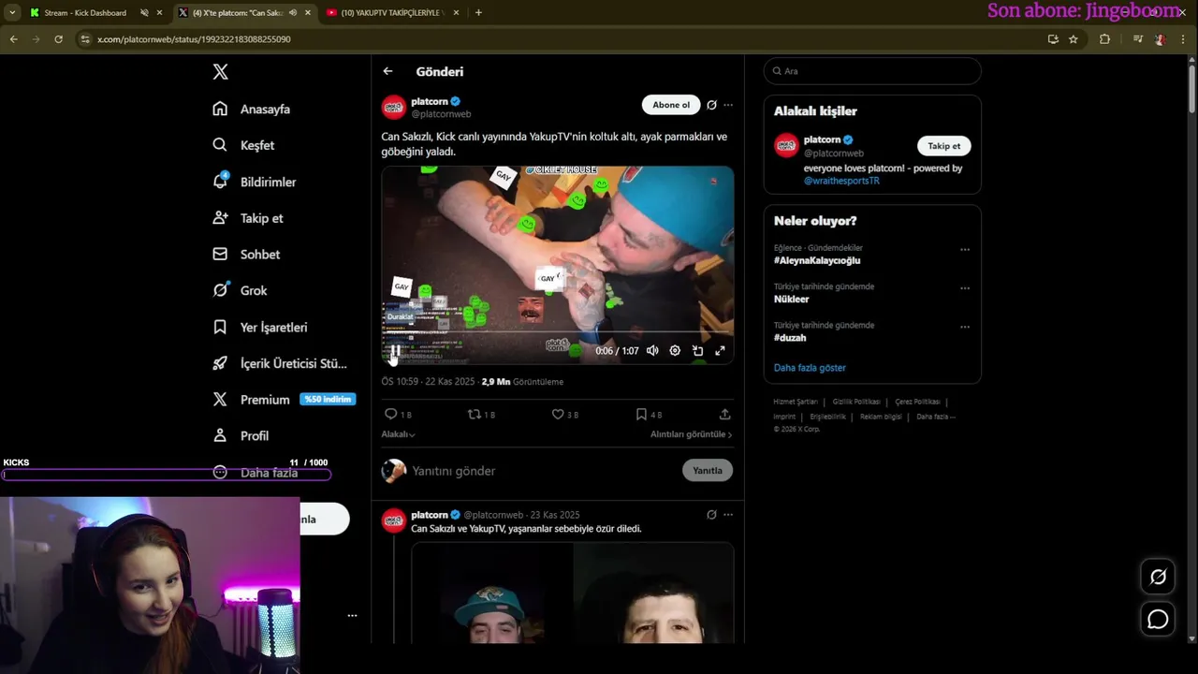Open video settings gear

click(x=675, y=351)
